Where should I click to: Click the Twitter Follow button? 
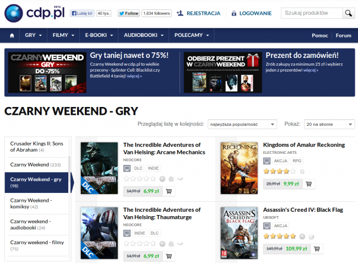click(129, 13)
